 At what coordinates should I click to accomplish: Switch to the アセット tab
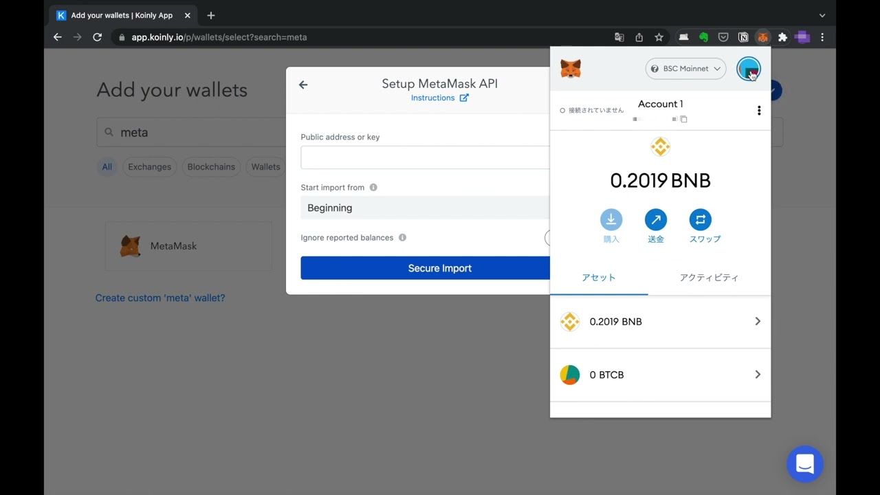[599, 278]
